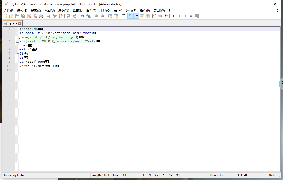Open the 工具(O) menu
This screenshot has width=283, height=180.
pyautogui.click(x=105, y=11)
